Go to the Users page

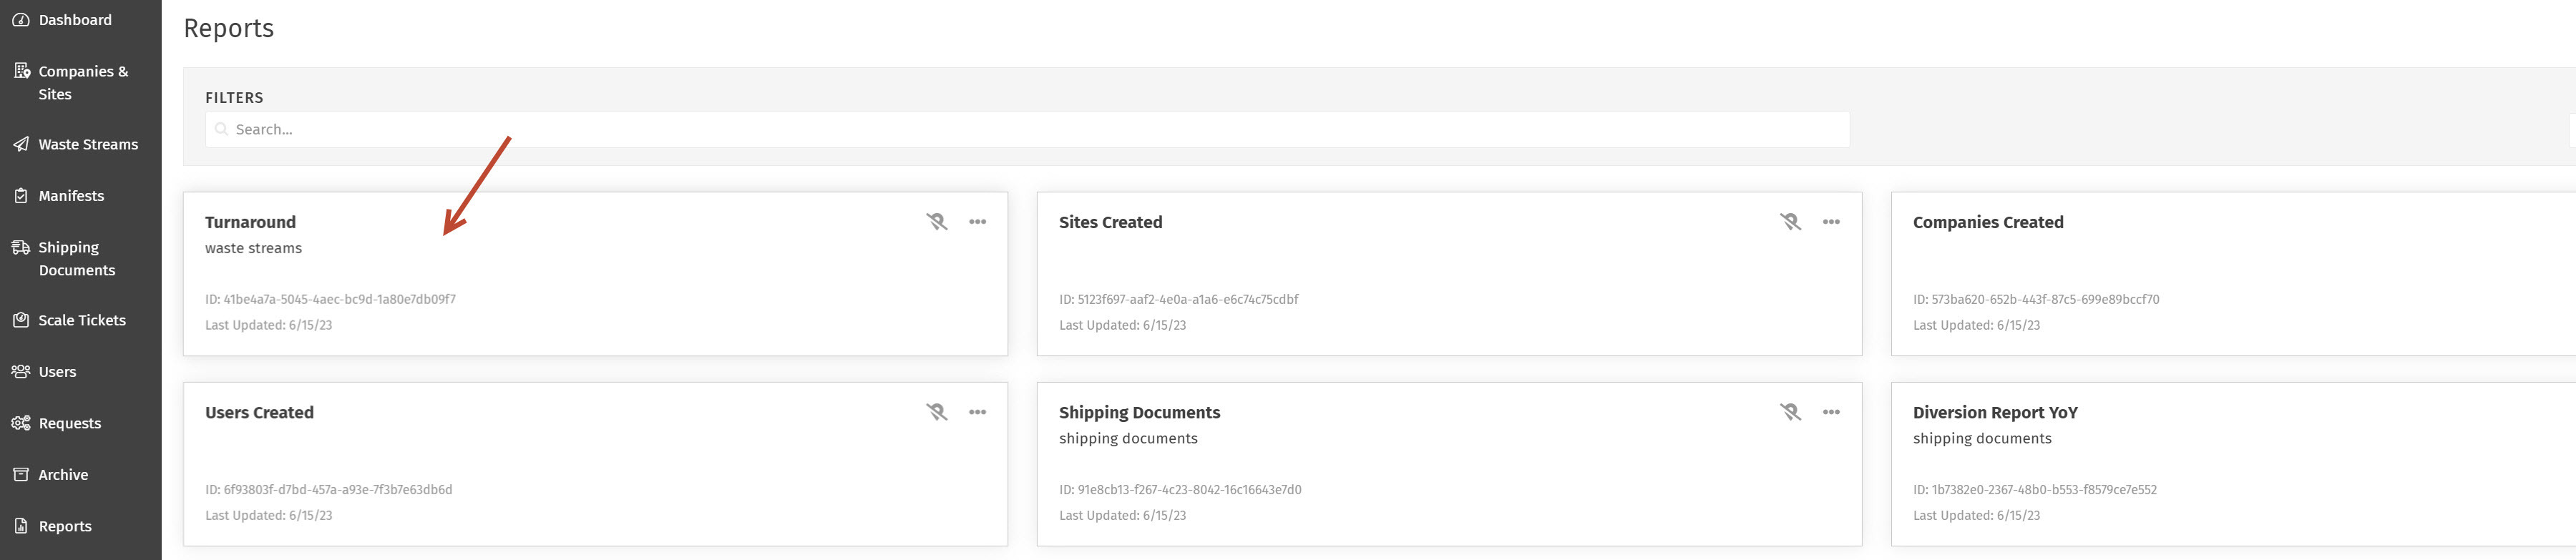(x=57, y=372)
